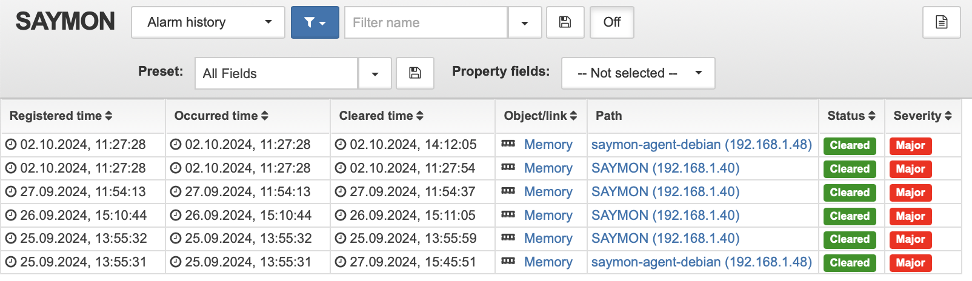This screenshot has width=972, height=281.
Task: Save the filter using the top floppy icon
Action: click(565, 22)
